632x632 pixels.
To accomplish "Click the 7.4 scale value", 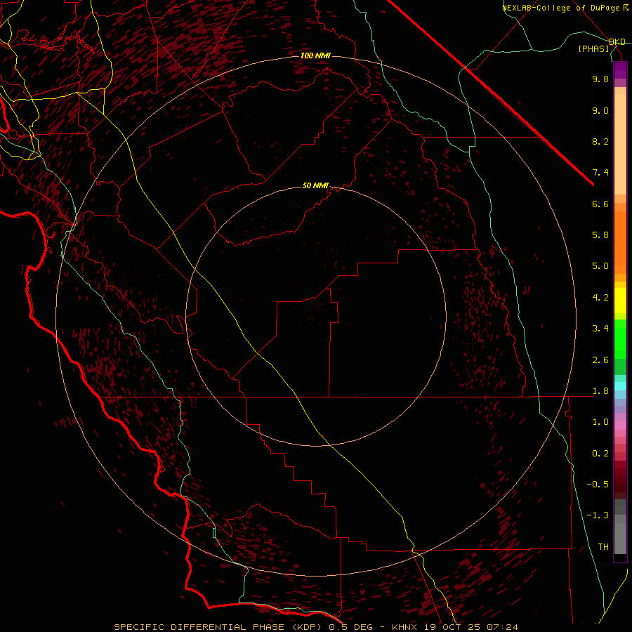I will click(x=600, y=173).
